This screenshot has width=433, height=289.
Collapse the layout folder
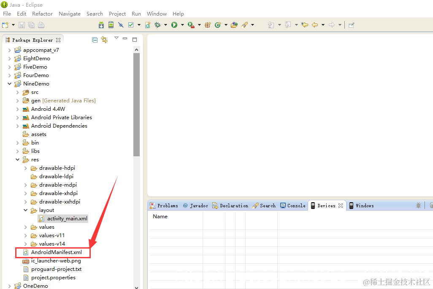pyautogui.click(x=25, y=210)
